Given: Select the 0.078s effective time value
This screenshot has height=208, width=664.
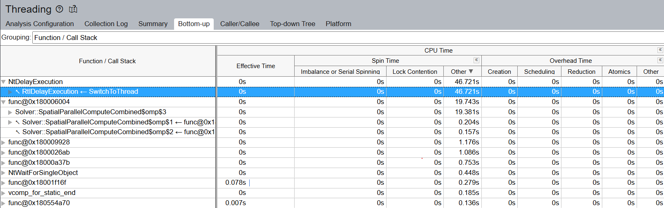Looking at the screenshot, I should click(236, 183).
